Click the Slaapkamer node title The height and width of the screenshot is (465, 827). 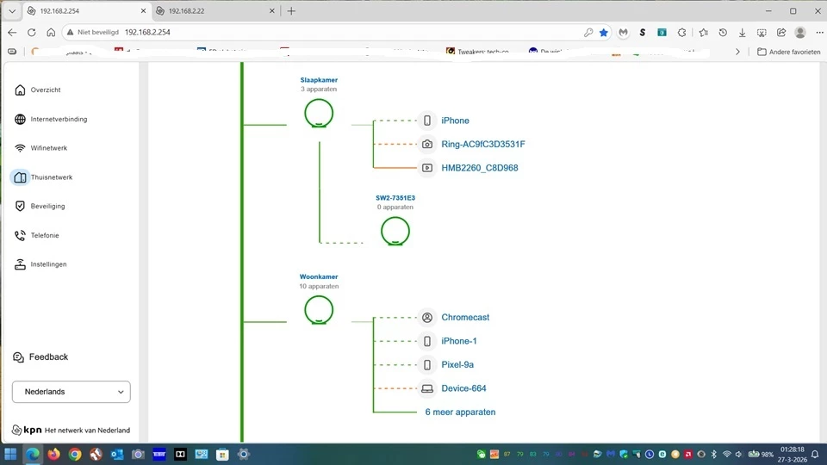tap(319, 80)
